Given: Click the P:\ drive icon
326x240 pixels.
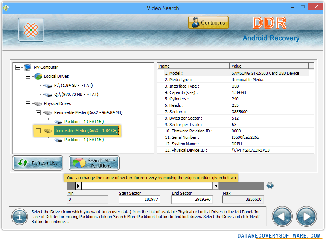Looking at the screenshot, I should pos(48,86).
